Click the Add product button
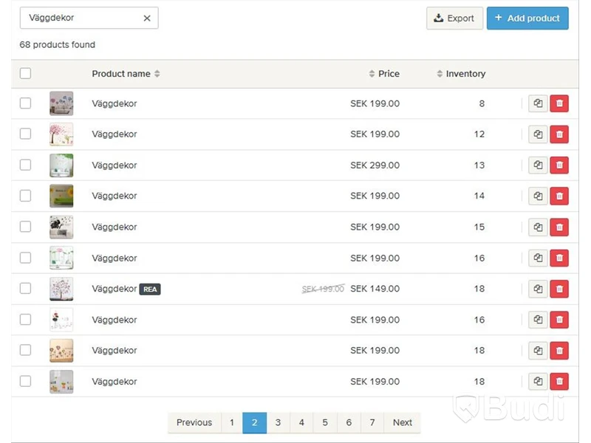 tap(527, 18)
